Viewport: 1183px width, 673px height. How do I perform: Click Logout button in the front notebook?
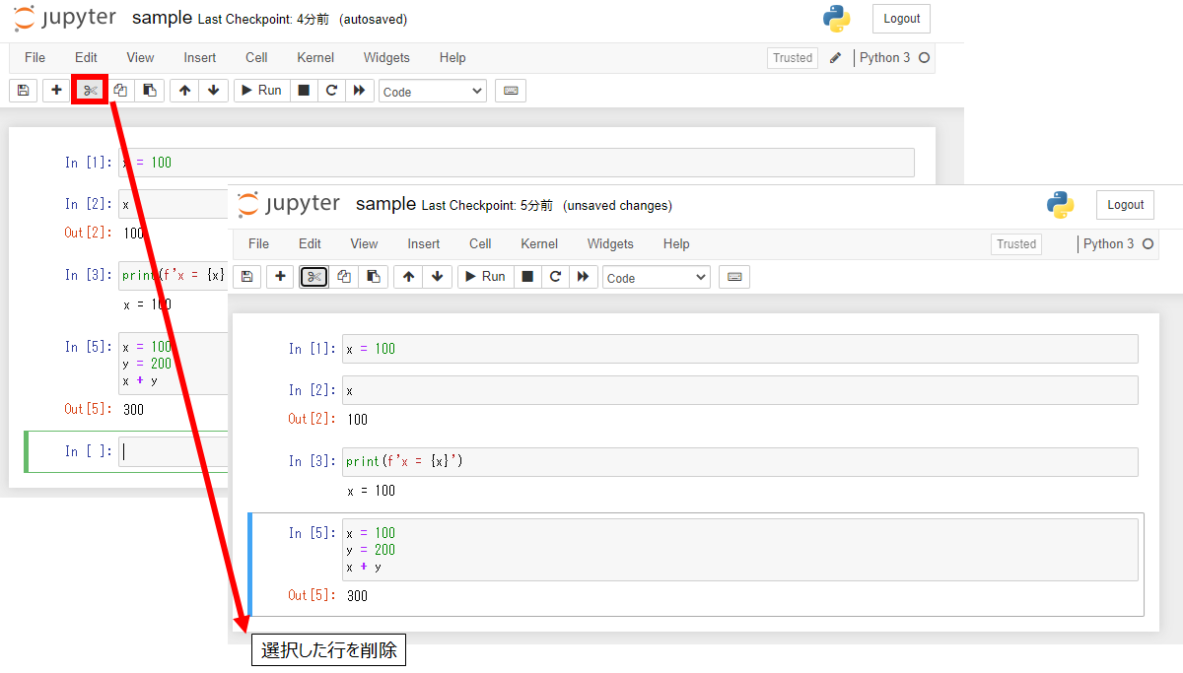pos(1125,205)
